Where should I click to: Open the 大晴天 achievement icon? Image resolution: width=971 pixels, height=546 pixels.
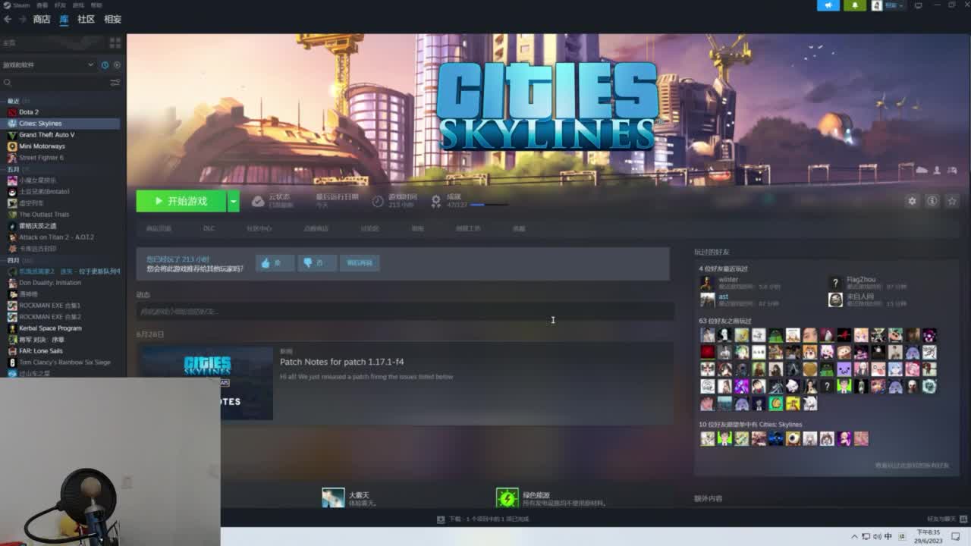click(x=333, y=497)
